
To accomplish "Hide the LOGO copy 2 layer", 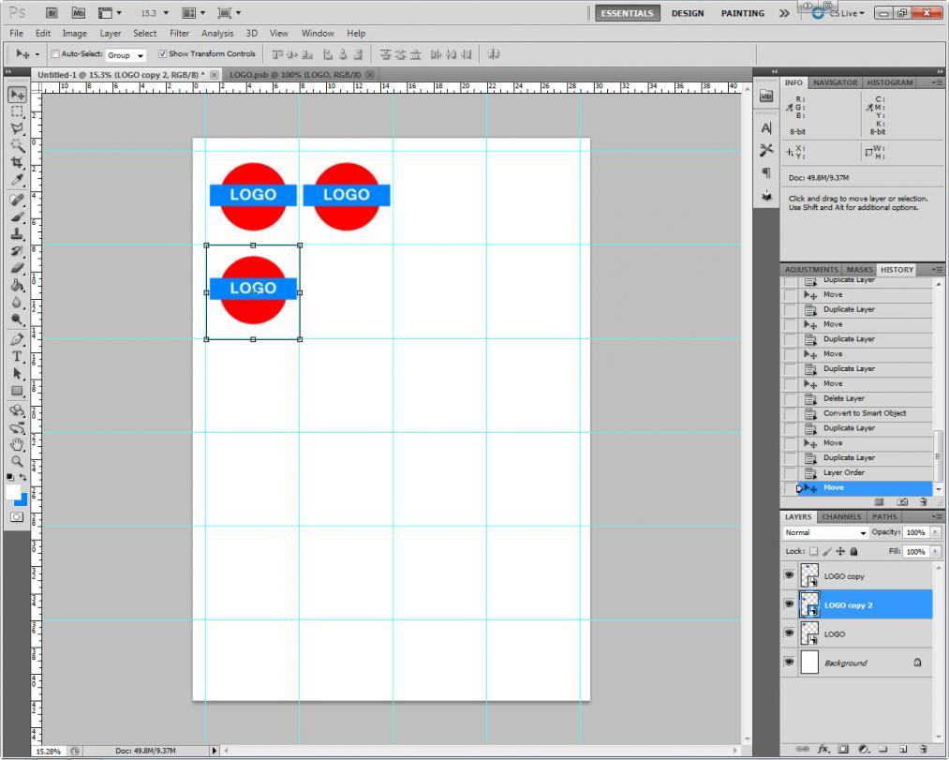I will [789, 604].
